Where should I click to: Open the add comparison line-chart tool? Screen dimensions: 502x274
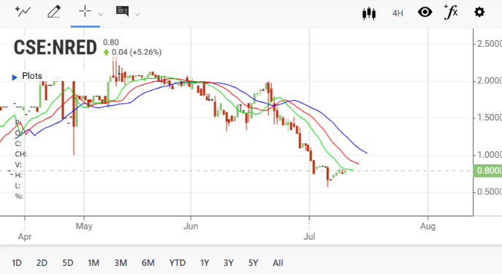[x=23, y=12]
